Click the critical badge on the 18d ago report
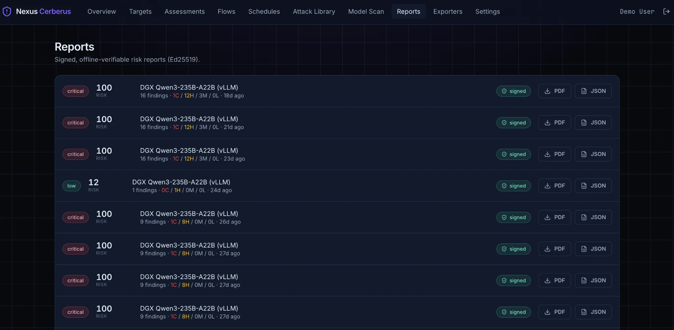This screenshot has height=330, width=674. click(x=75, y=91)
